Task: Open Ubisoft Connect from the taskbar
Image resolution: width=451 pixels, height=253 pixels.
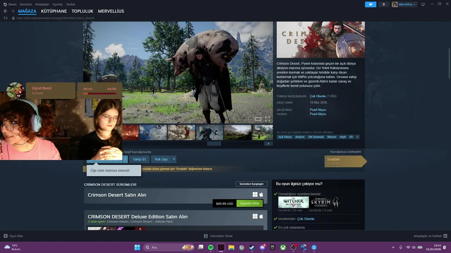Action: (242, 247)
